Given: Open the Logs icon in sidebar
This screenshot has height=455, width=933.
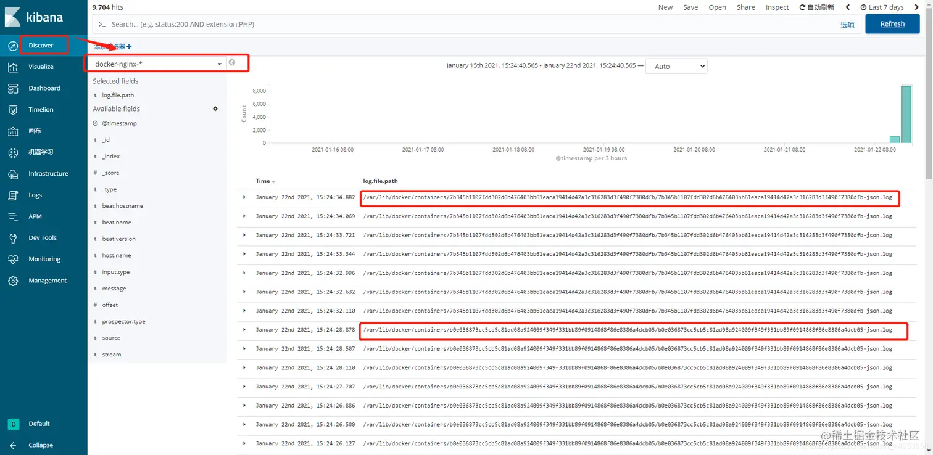Looking at the screenshot, I should click(x=13, y=195).
